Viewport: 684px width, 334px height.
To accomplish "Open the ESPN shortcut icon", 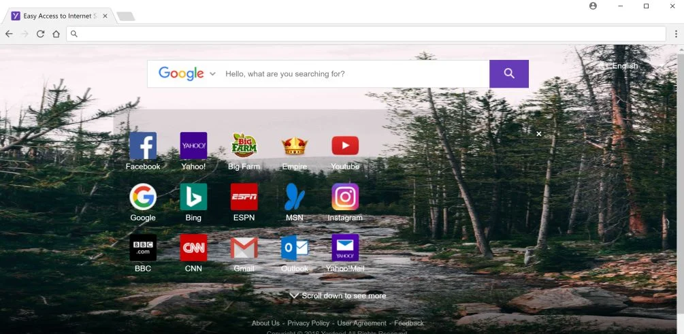I will click(244, 197).
